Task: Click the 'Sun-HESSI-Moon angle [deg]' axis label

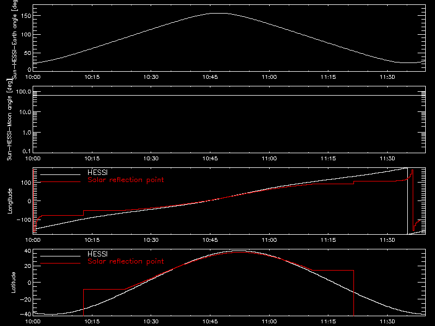Action: click(x=9, y=120)
